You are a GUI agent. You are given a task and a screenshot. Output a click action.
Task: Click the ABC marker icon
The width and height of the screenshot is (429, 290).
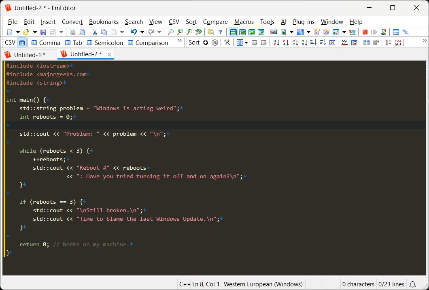(x=273, y=32)
